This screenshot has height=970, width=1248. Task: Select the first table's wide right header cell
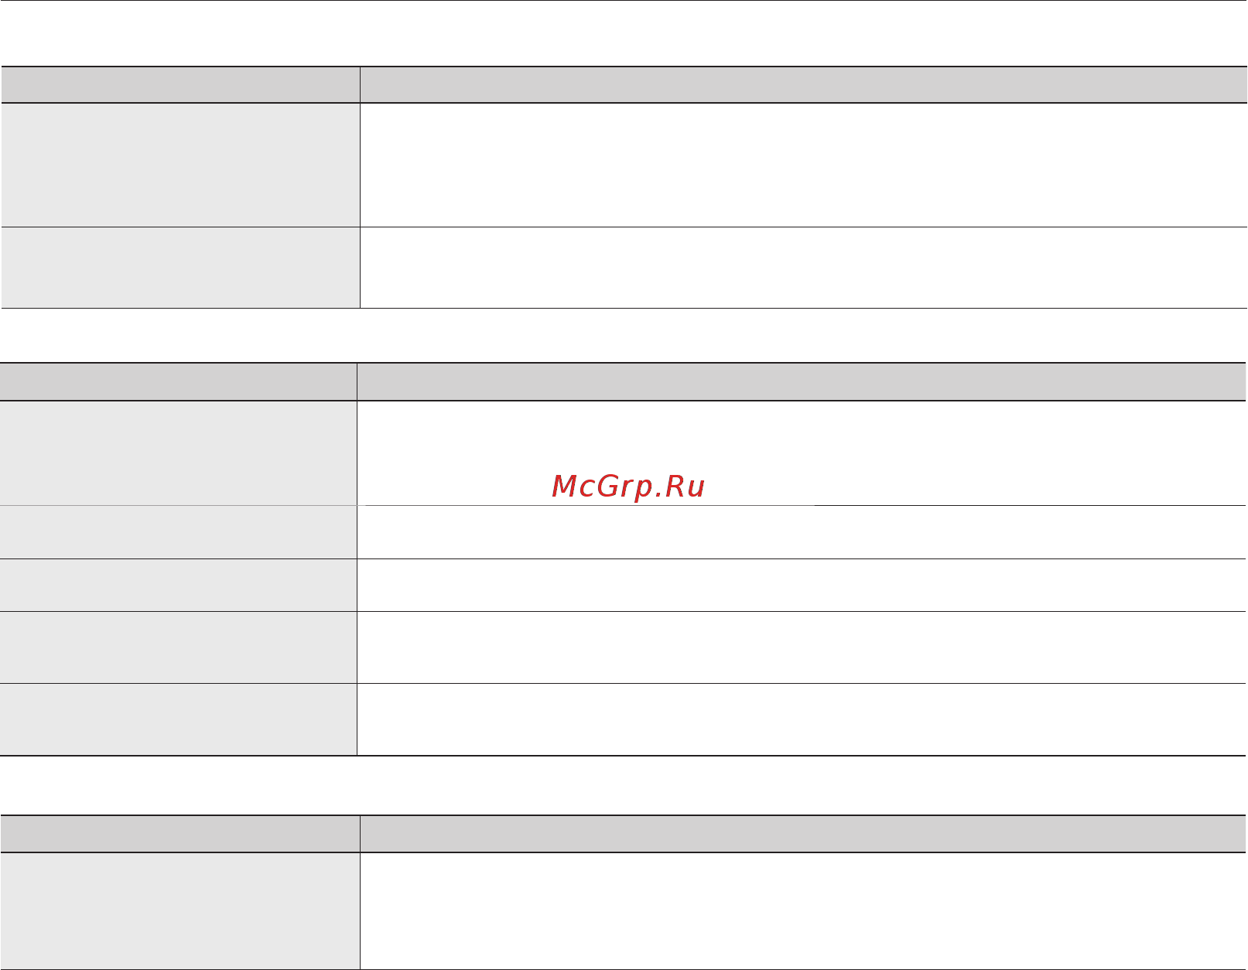(804, 85)
